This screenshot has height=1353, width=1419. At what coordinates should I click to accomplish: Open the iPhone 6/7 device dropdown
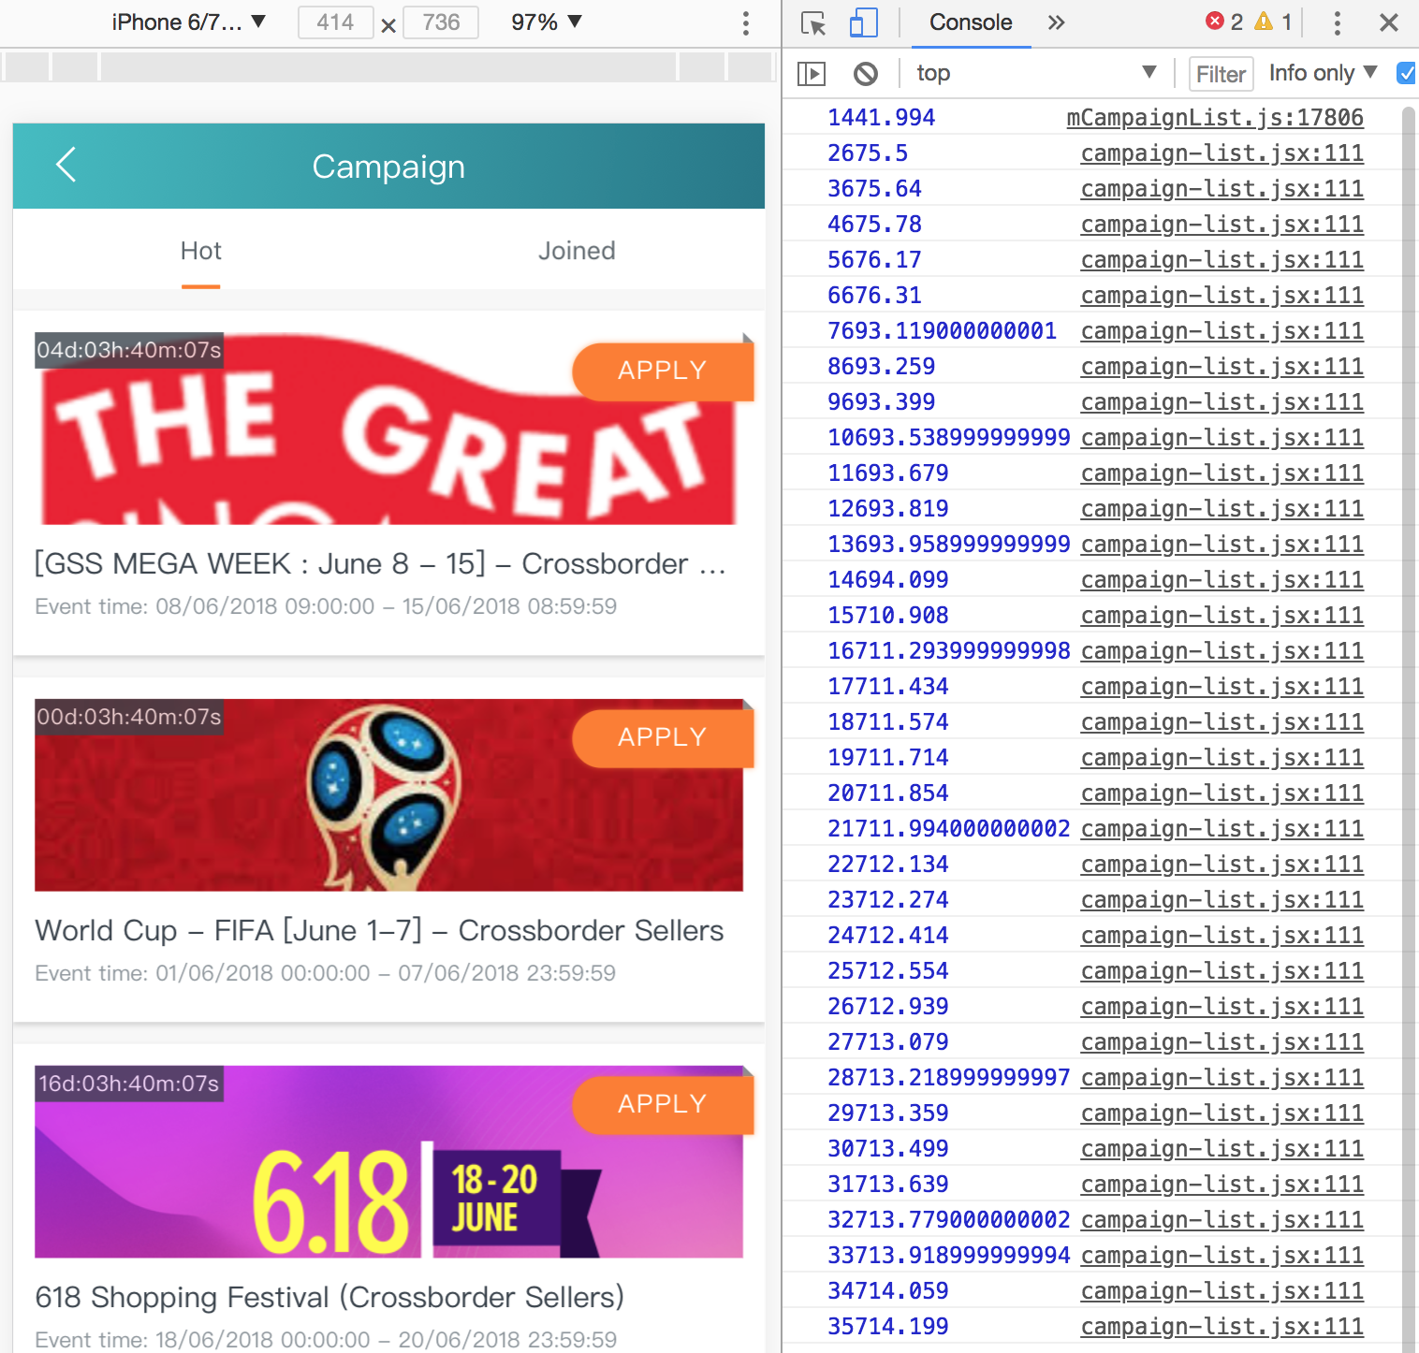(189, 22)
